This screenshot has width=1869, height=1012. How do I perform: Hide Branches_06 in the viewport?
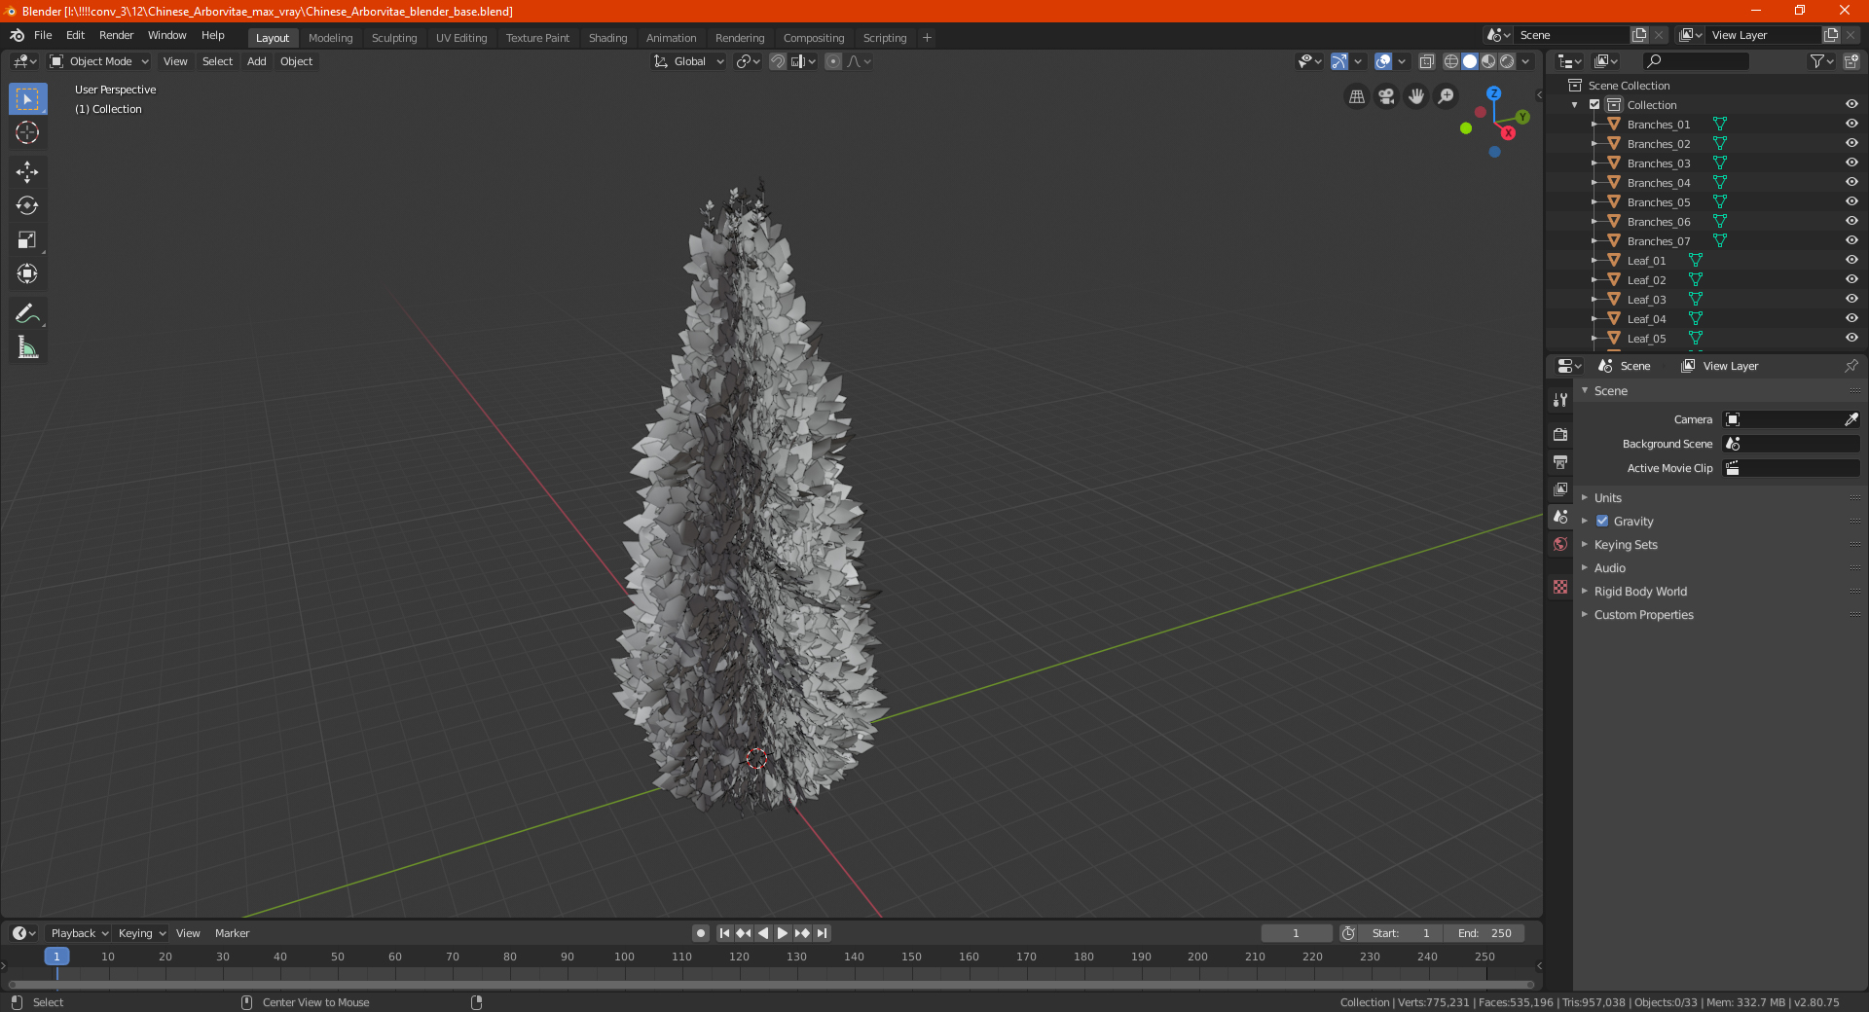pos(1851,221)
